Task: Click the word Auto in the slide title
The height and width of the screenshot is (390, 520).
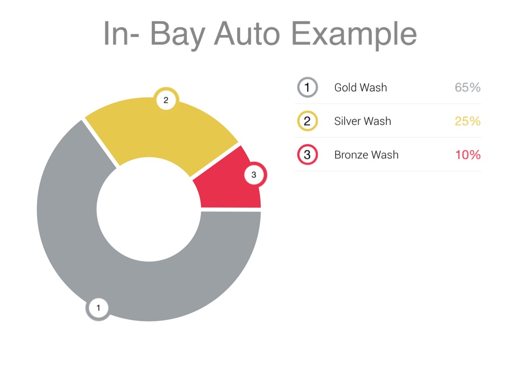Action: click(246, 34)
